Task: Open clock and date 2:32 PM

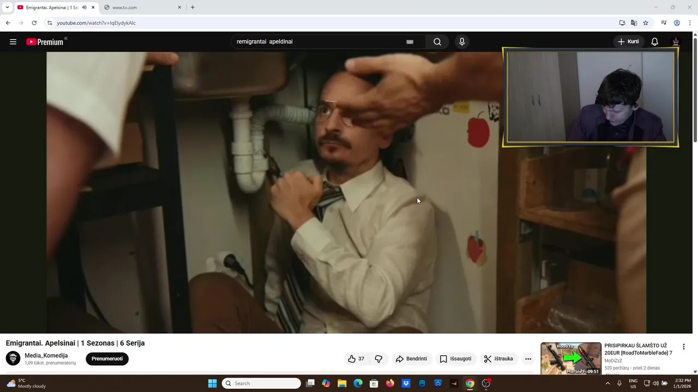Action: 683,383
